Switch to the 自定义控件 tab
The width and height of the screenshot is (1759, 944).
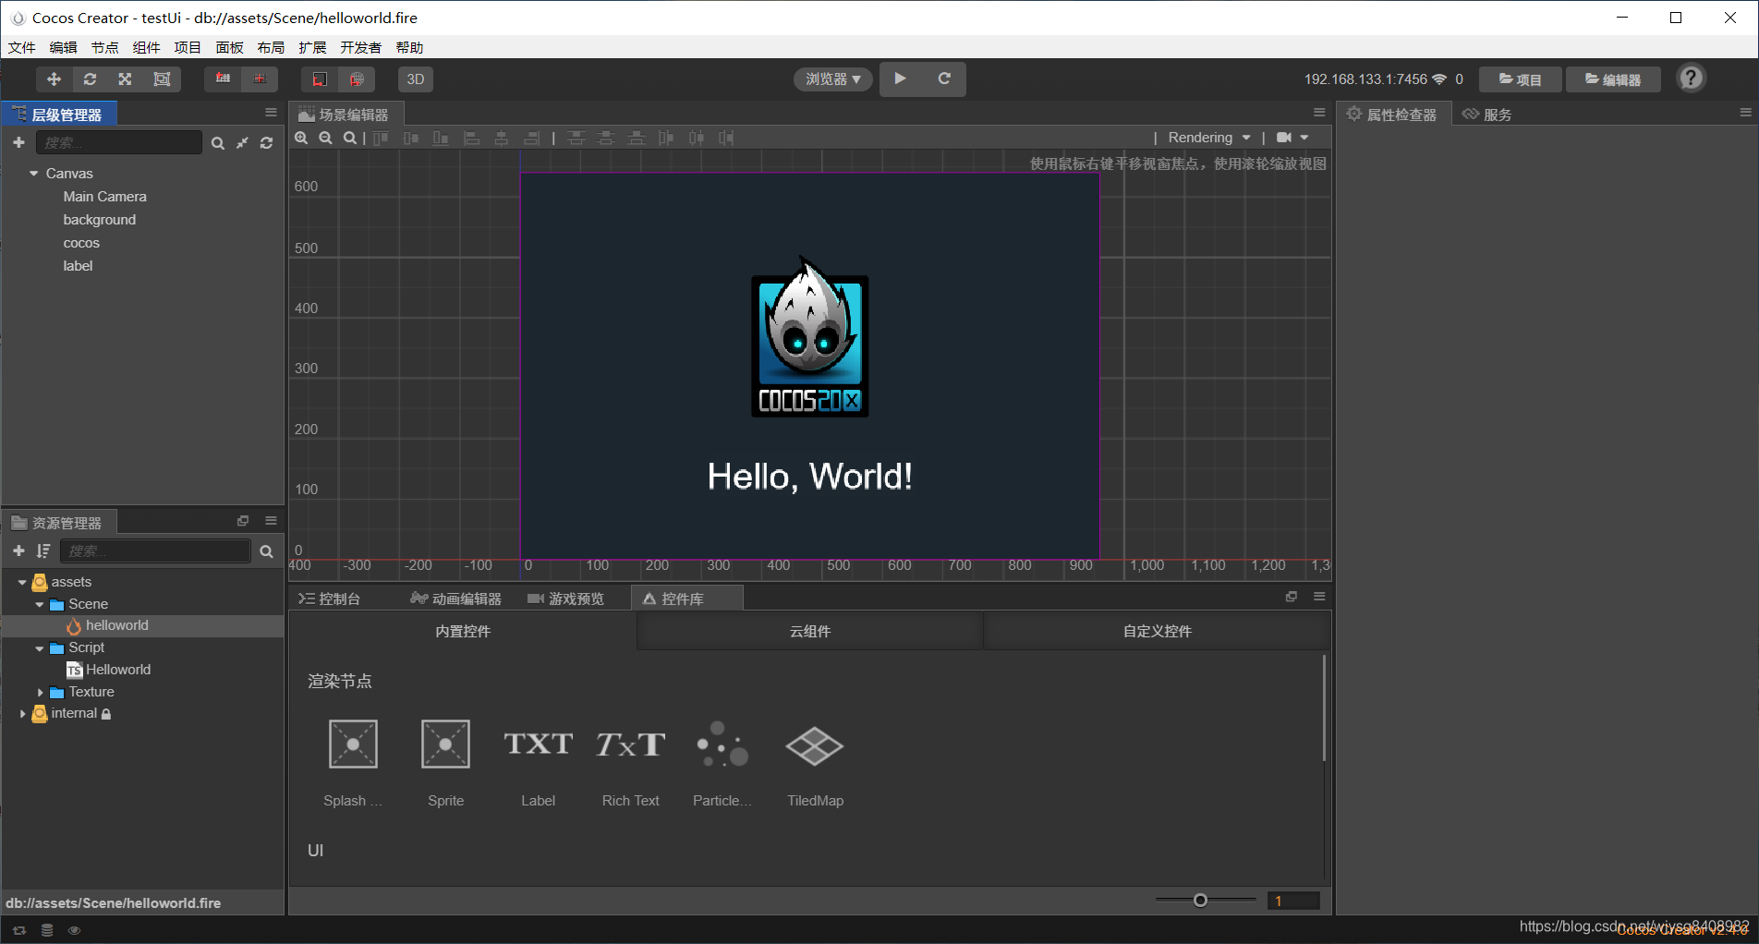click(x=1158, y=631)
